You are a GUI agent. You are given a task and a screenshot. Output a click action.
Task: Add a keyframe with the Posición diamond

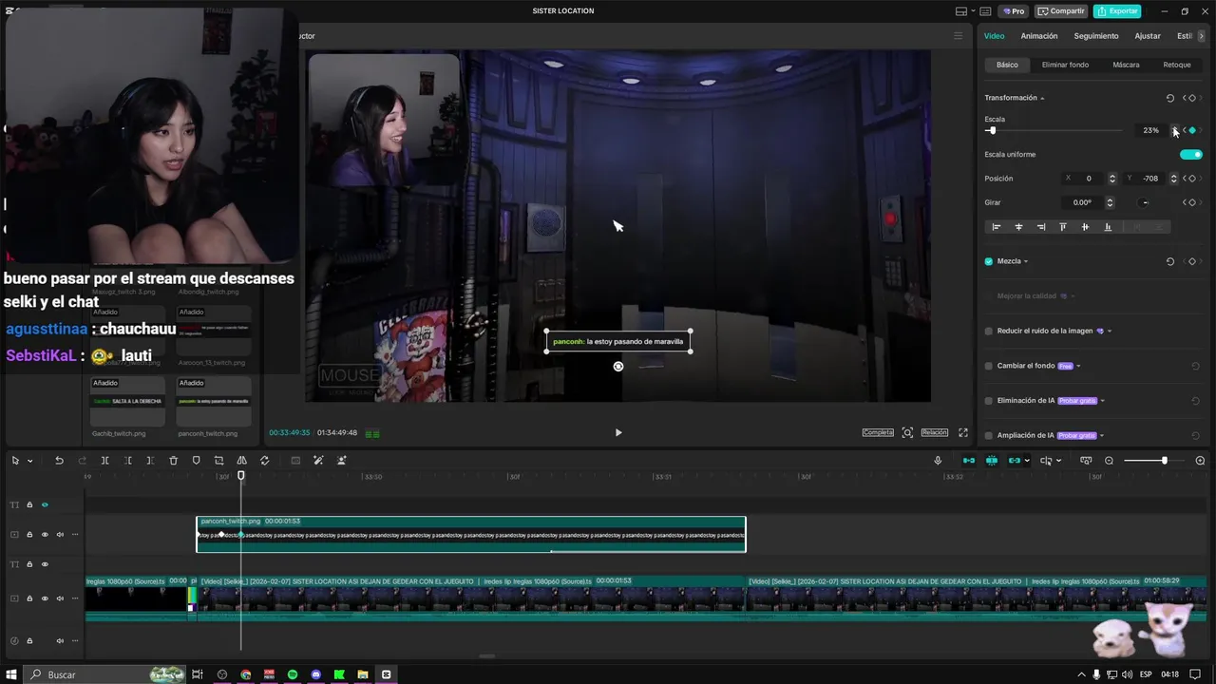[x=1192, y=179]
